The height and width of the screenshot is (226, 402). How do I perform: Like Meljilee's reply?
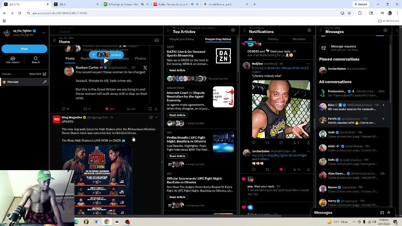click(281, 143)
